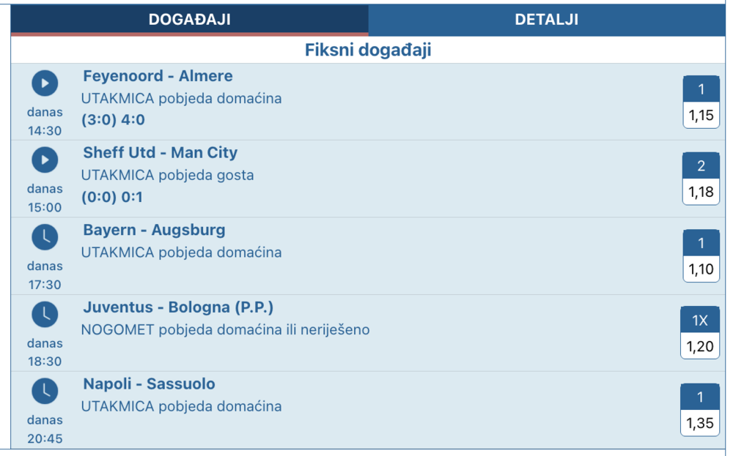The height and width of the screenshot is (456, 733).
Task: Open the Feyenoord - Almere match title
Action: (158, 76)
